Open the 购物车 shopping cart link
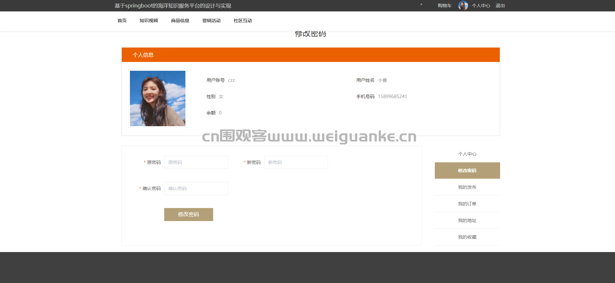This screenshot has height=283, width=615. (445, 6)
